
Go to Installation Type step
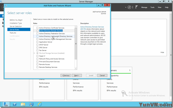(x=16, y=23)
